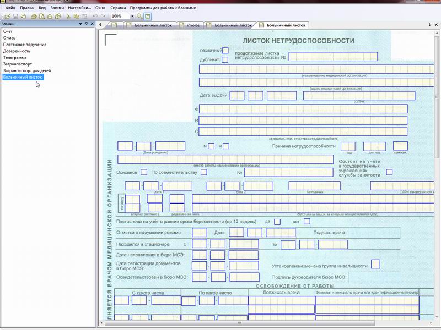Pin the Бланки panel
441x330 pixels.
pos(87,24)
